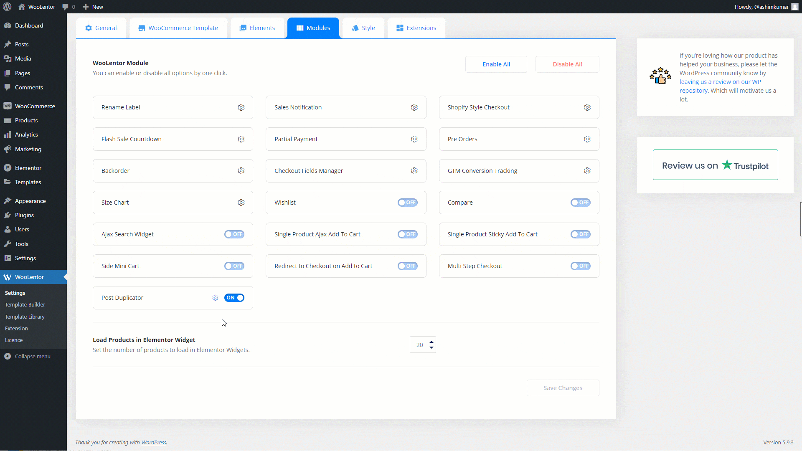The height and width of the screenshot is (451, 802).
Task: Switch to the Style tab
Action: (363, 28)
